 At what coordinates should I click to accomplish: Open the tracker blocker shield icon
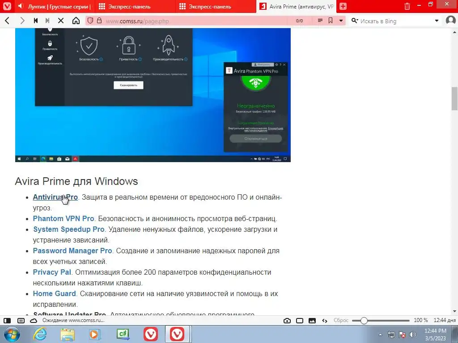(90, 21)
